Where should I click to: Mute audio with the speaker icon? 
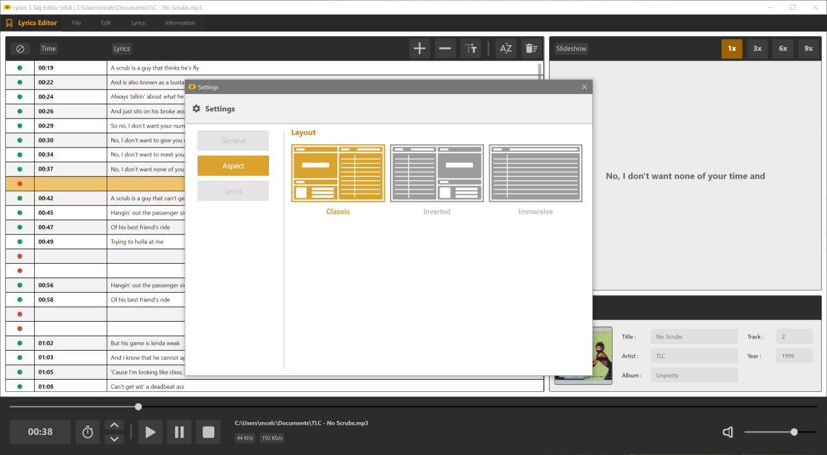point(728,432)
